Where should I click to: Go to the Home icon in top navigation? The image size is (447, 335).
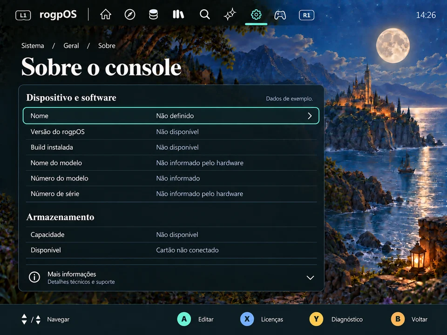coord(106,14)
